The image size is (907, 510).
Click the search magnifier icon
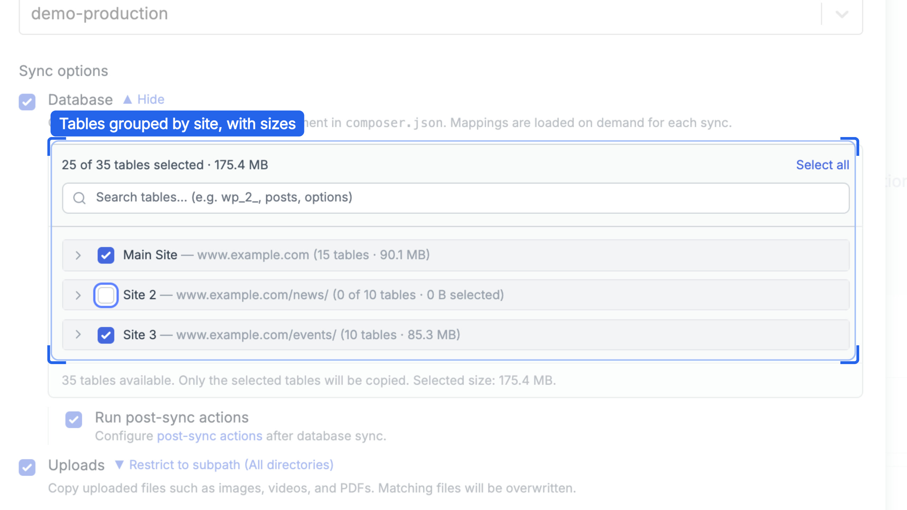click(x=79, y=198)
